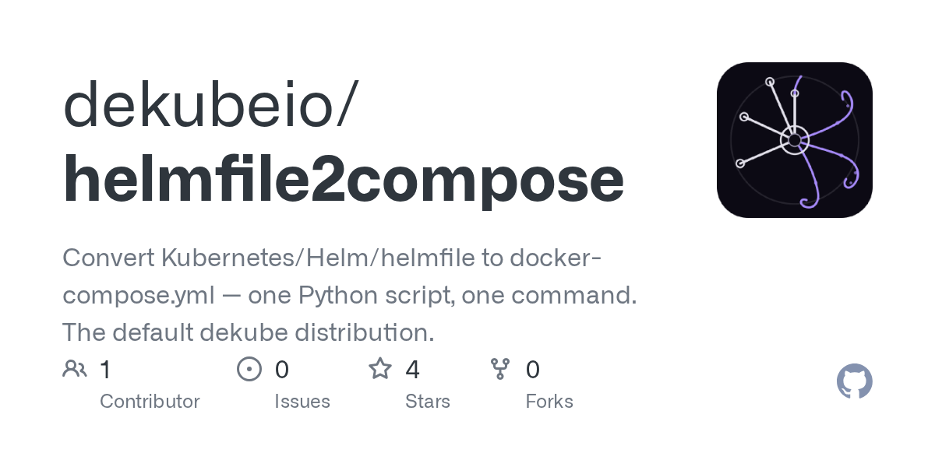Click "The default dekube distribution." sentence
This screenshot has height=467, width=935.
248,332
